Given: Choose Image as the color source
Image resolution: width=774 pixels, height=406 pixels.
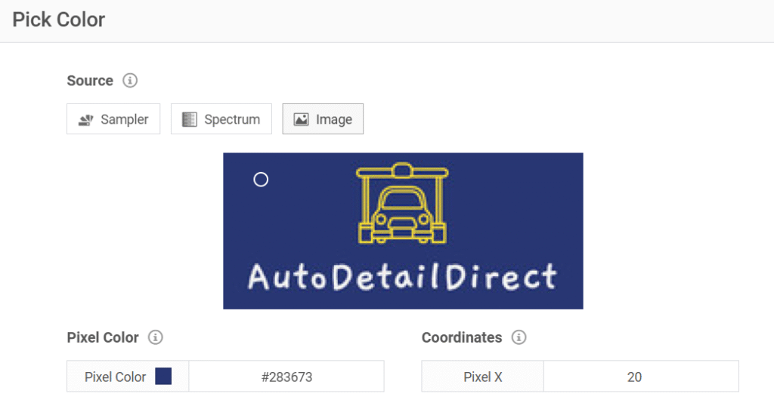Looking at the screenshot, I should tap(323, 119).
